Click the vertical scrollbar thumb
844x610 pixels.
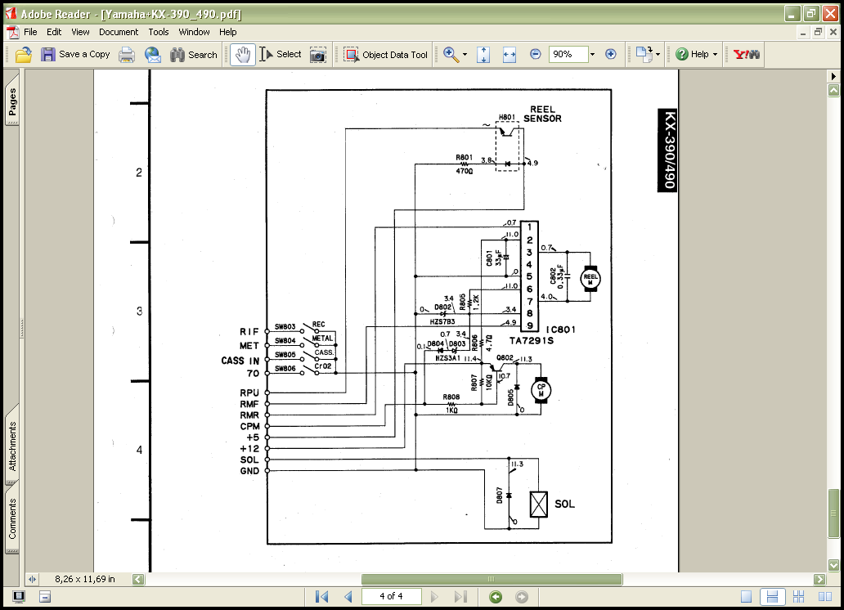coord(833,513)
